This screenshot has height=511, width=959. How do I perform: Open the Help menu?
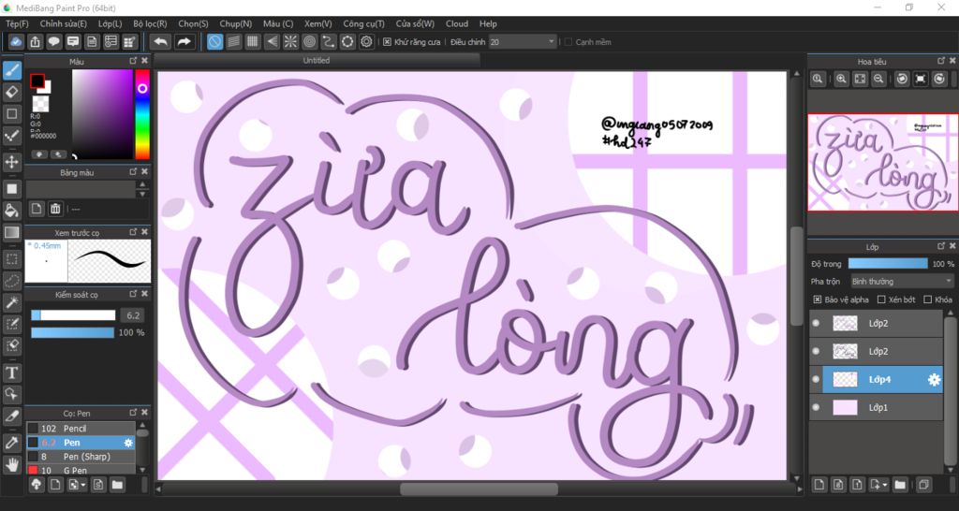point(488,23)
